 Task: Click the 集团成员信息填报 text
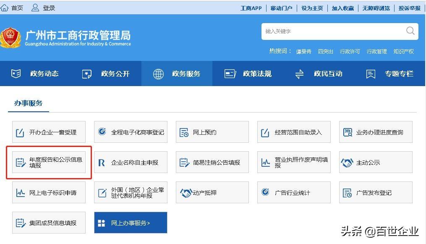point(53,223)
